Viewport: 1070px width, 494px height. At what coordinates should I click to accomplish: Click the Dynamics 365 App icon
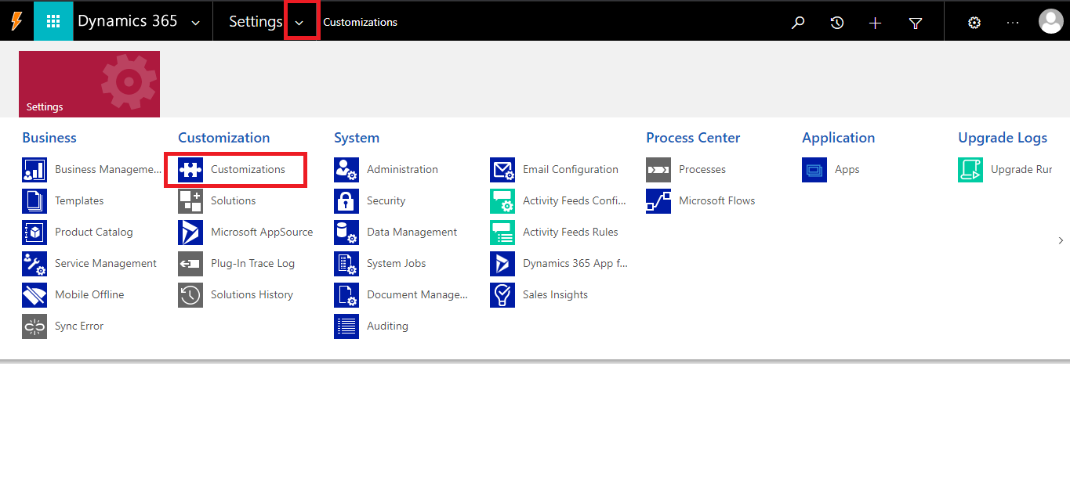pos(502,263)
